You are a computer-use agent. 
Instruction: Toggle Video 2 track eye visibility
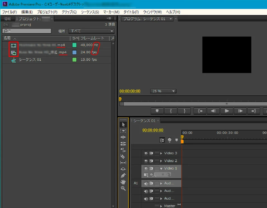pos(146,161)
